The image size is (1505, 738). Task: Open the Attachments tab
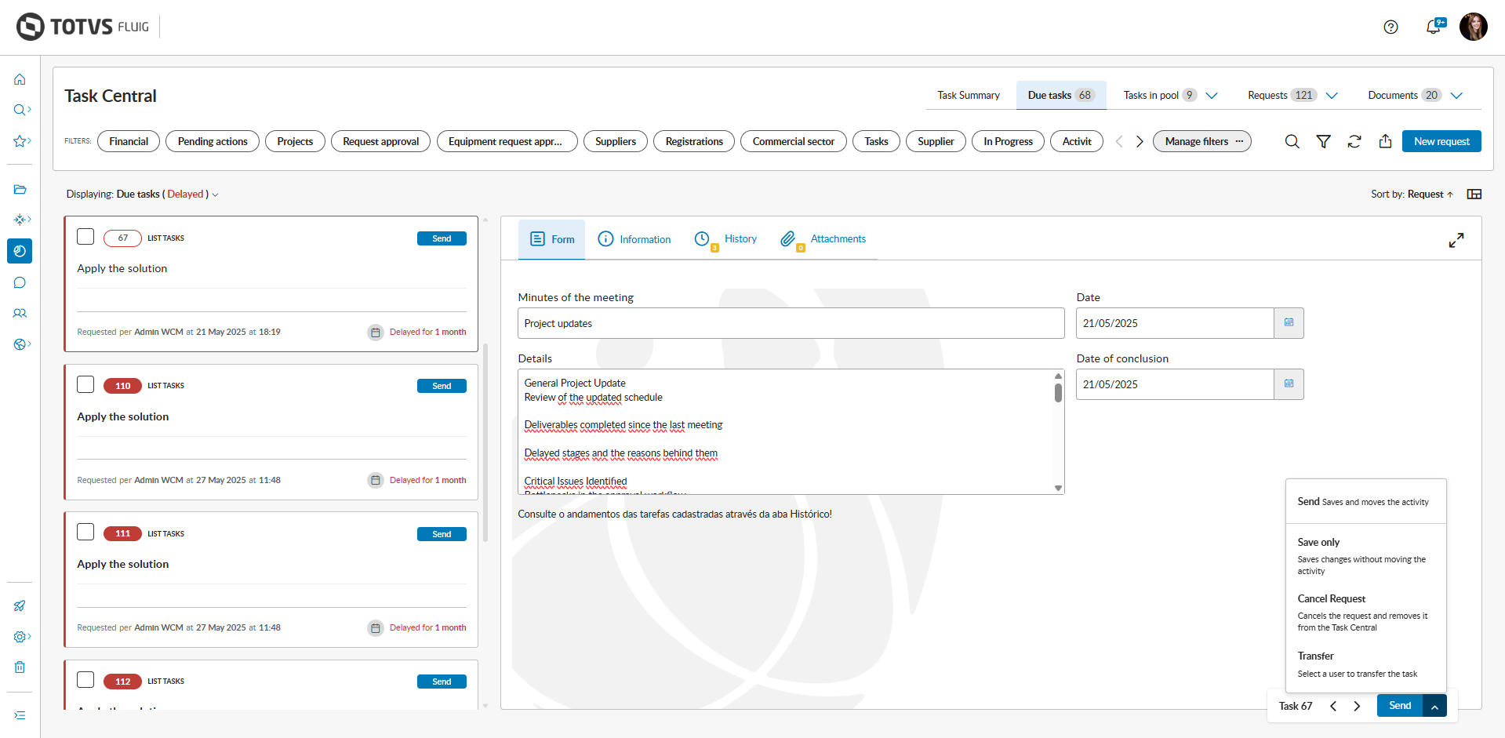[x=823, y=239]
